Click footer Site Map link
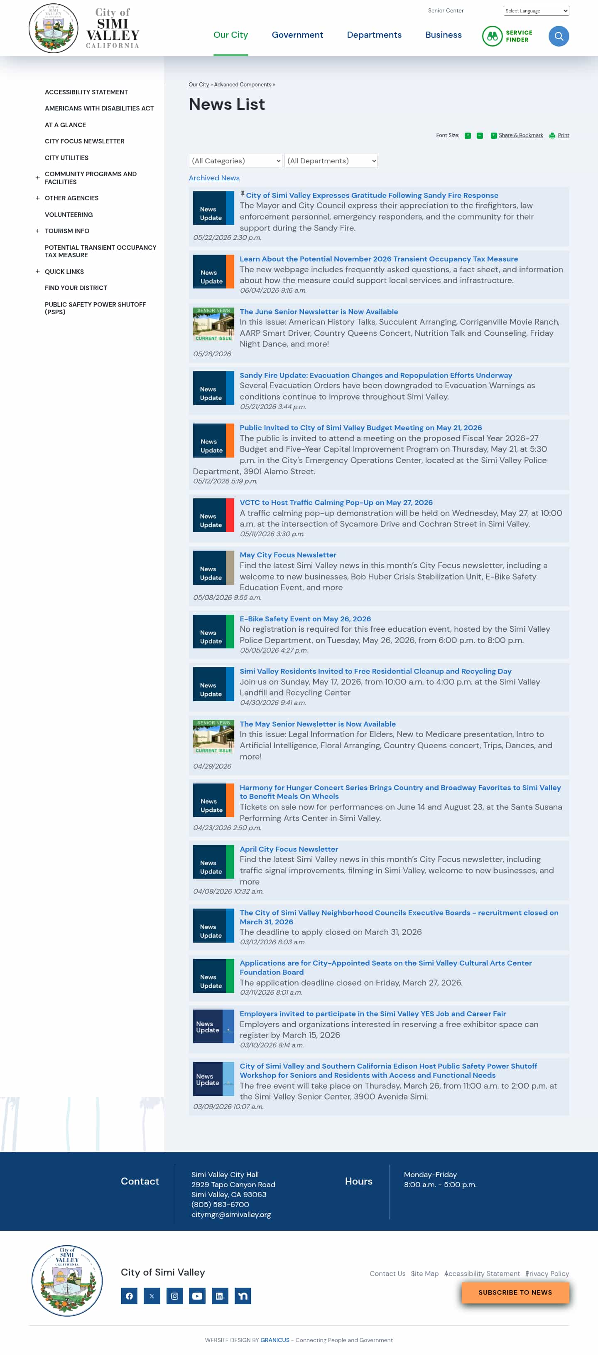598x1355 pixels. [x=424, y=1274]
